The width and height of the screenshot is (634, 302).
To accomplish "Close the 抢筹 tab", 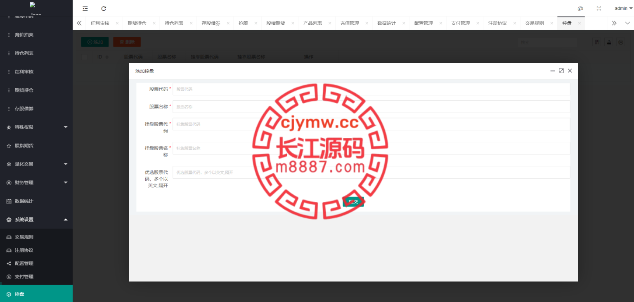I will (256, 24).
